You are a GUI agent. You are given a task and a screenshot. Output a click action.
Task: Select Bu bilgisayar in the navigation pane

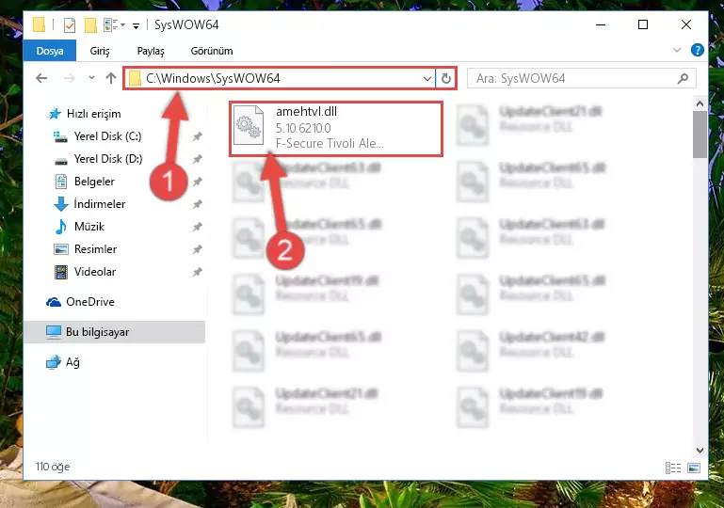(114, 332)
